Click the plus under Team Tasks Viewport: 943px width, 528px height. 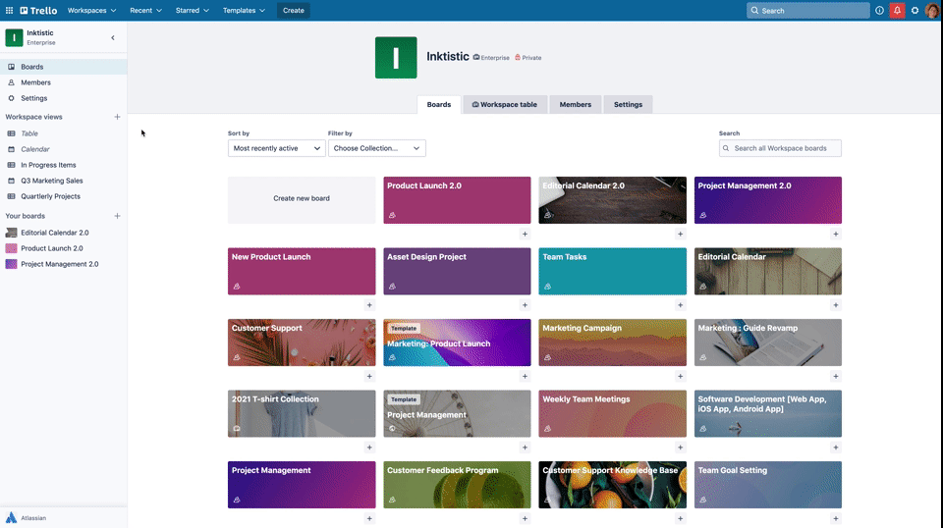coord(680,305)
